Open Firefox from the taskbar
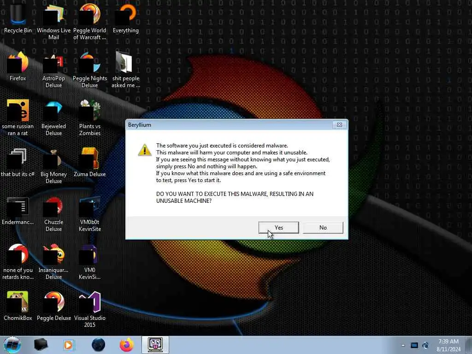 click(x=127, y=345)
